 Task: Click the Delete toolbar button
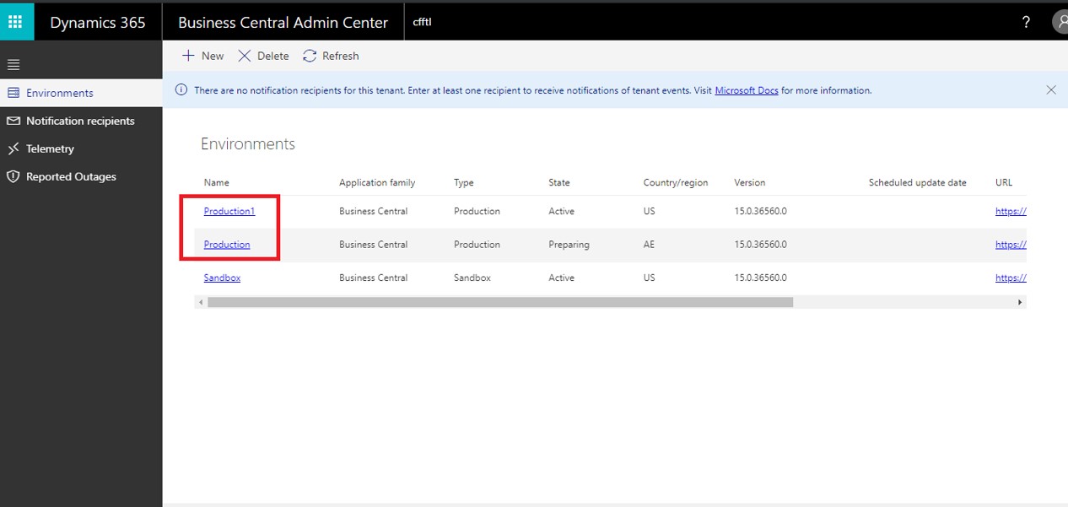coord(263,56)
